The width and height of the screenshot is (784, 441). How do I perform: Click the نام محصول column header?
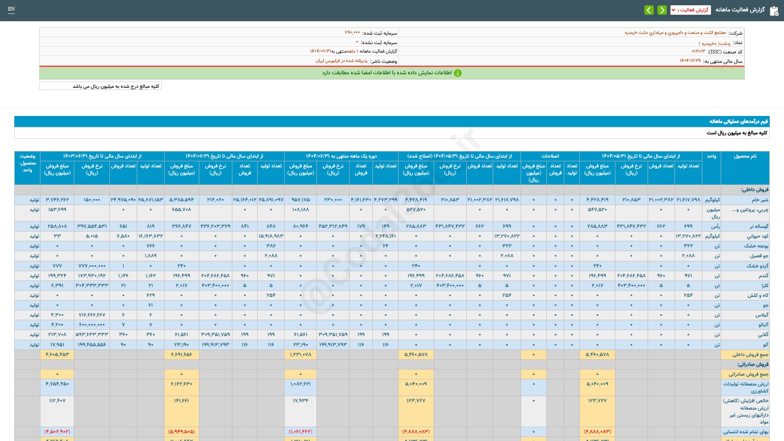pos(745,156)
